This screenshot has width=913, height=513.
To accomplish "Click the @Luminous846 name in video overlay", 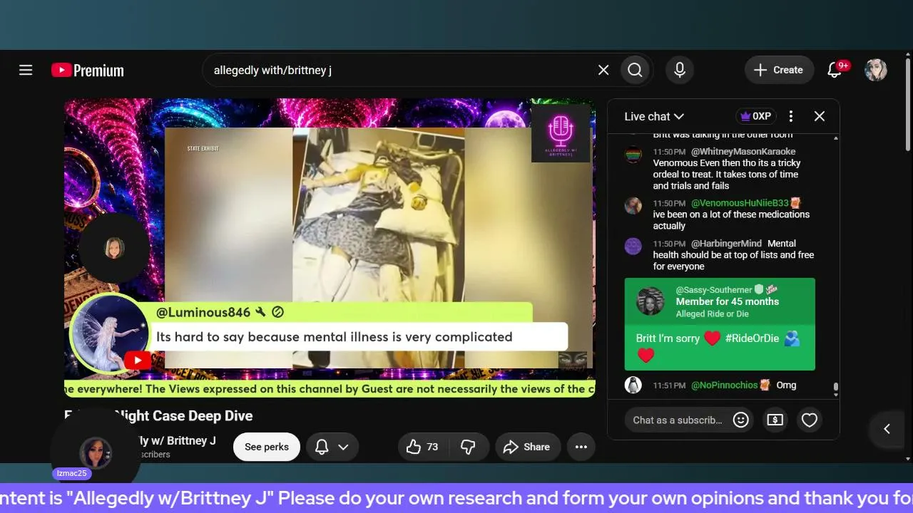I will [203, 312].
